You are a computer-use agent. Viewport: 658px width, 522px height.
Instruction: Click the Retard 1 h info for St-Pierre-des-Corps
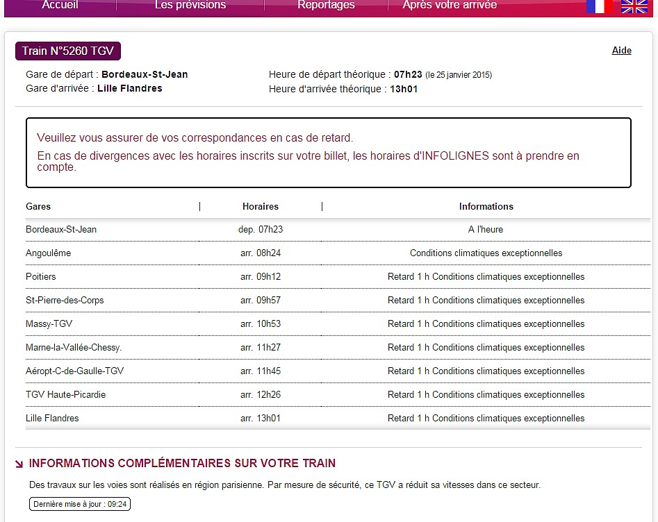point(486,300)
